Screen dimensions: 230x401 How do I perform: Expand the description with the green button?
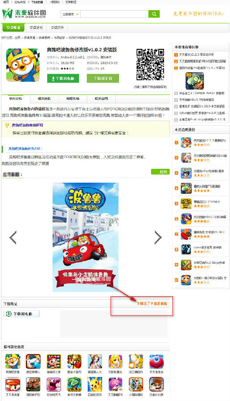pyautogui.click(x=160, y=172)
